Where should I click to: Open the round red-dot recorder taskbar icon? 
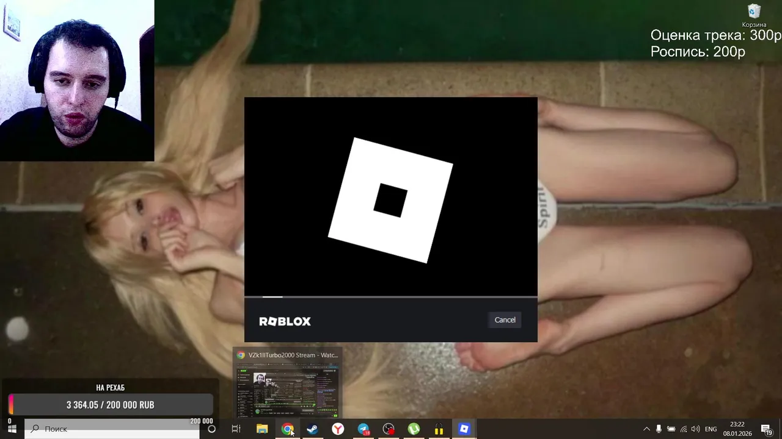[x=389, y=429]
